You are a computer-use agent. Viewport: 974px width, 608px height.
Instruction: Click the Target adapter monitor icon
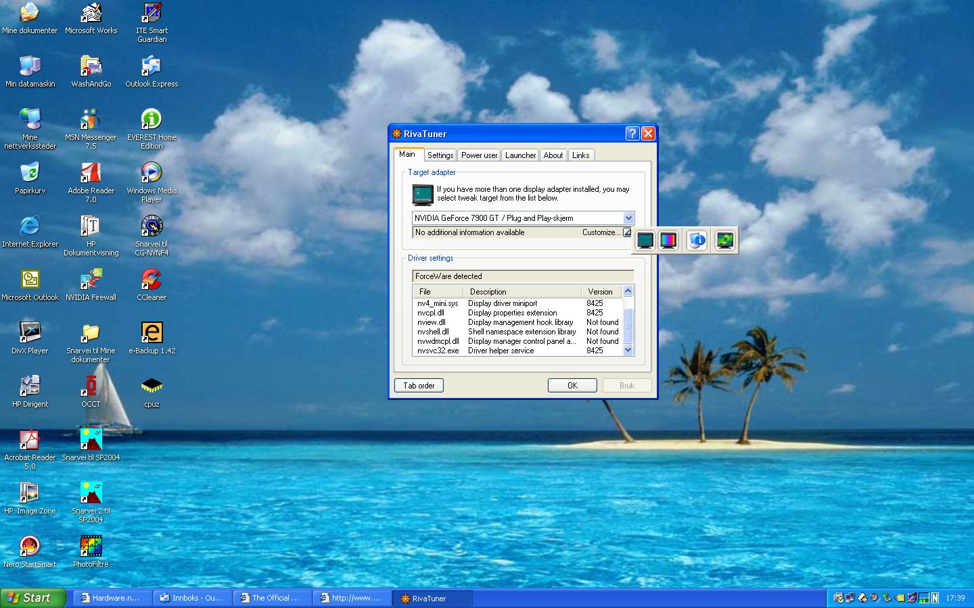pos(422,195)
